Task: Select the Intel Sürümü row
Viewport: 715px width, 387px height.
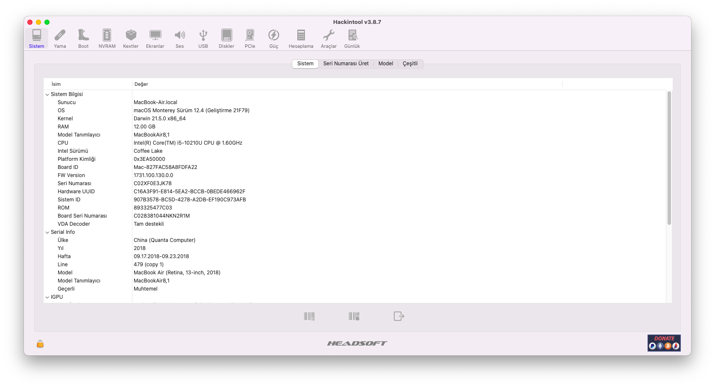Action: point(355,151)
